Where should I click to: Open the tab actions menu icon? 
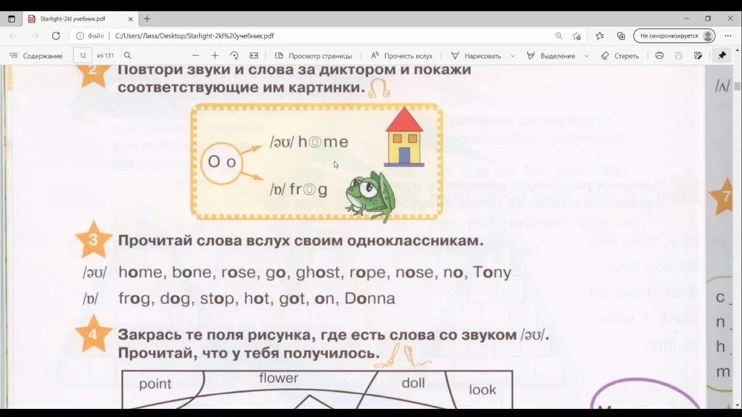tap(12, 19)
